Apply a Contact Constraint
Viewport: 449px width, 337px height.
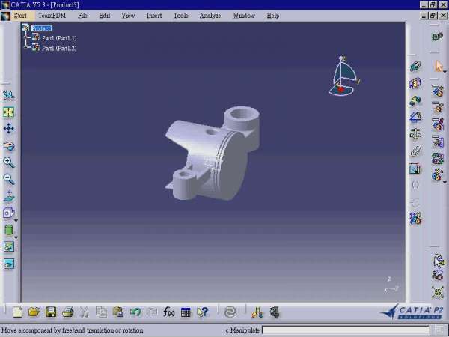pyautogui.click(x=415, y=83)
